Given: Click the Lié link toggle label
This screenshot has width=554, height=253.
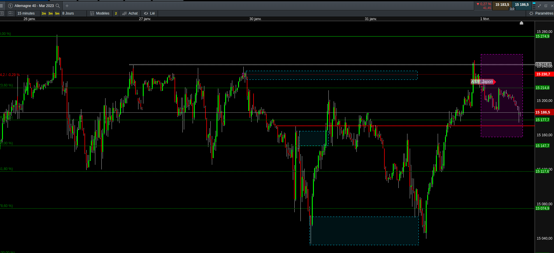Looking at the screenshot, I should coord(152,13).
